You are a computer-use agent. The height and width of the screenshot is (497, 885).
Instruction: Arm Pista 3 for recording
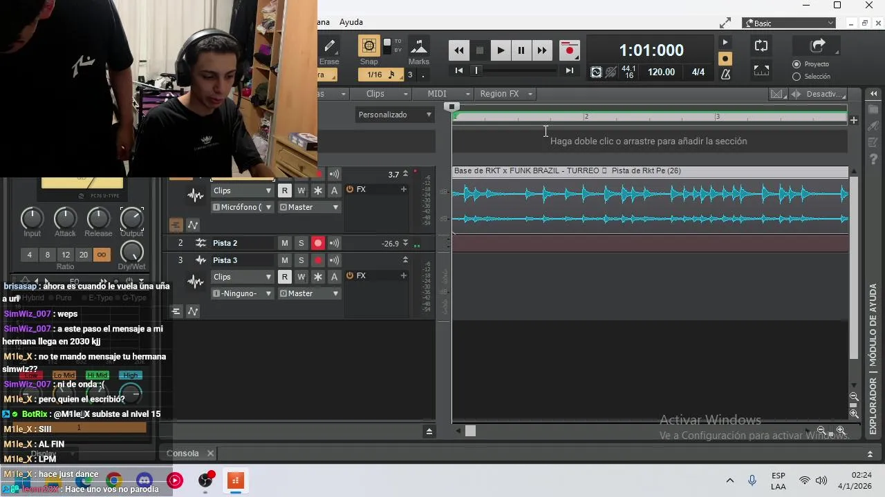click(x=317, y=260)
